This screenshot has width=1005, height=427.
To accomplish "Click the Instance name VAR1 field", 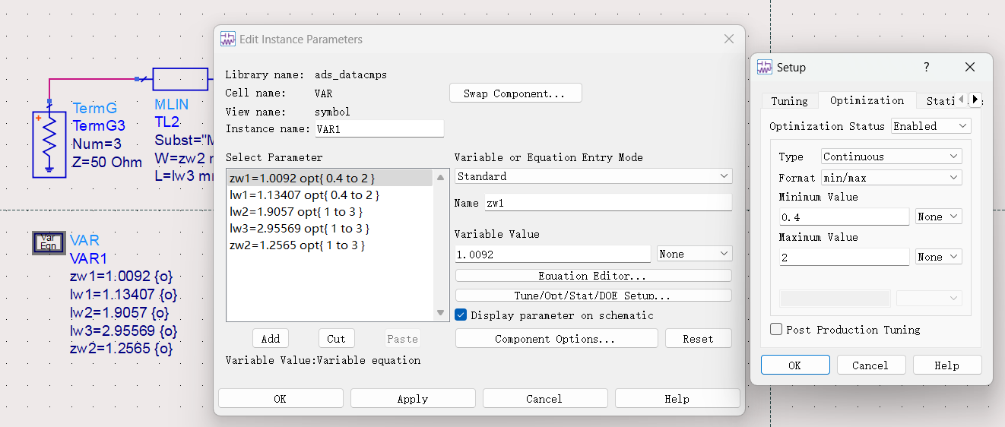I will point(379,128).
